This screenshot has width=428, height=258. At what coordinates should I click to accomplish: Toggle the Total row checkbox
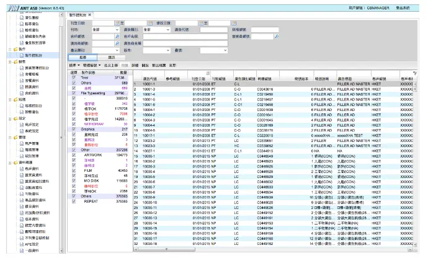click(x=73, y=78)
